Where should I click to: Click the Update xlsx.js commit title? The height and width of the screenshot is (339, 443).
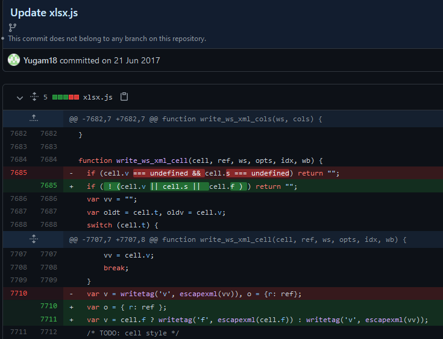click(44, 13)
